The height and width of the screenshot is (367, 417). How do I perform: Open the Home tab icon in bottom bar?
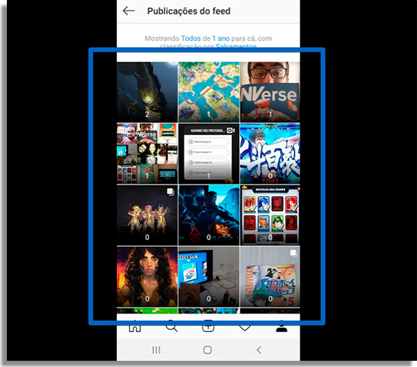pyautogui.click(x=135, y=327)
